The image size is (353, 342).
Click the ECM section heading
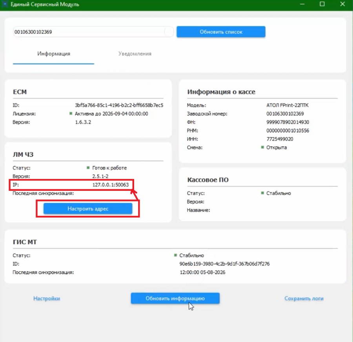20,92
